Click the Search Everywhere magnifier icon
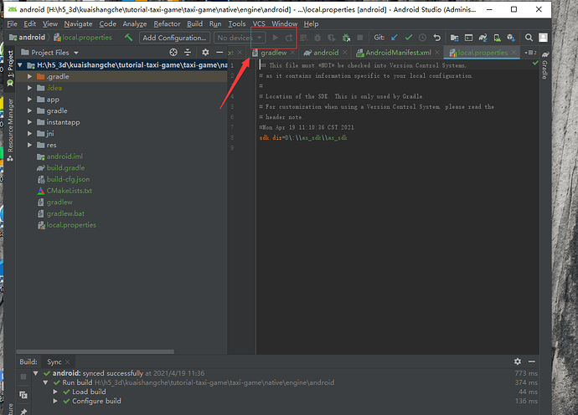Screen dimensions: 578x415 coord(529,38)
